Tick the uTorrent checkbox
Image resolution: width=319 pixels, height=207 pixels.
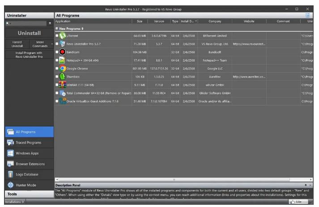pos(57,36)
